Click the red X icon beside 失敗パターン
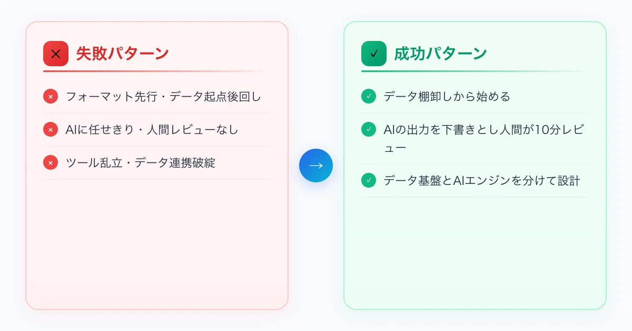 (56, 54)
